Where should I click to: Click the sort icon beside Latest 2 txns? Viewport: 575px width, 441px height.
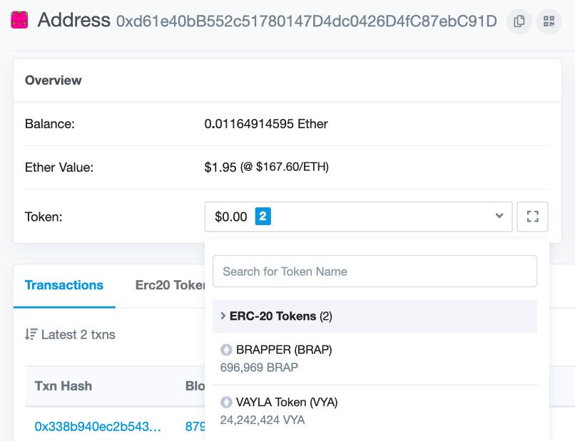click(x=31, y=334)
